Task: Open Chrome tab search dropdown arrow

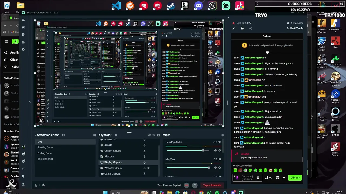Action: 4,18
